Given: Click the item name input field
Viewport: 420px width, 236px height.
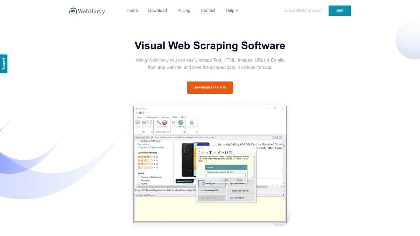Looking at the screenshot, I should pyautogui.click(x=226, y=176).
